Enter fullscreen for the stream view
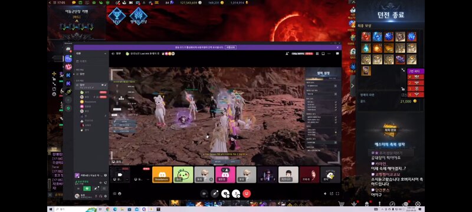472x212 pixels. [337, 194]
